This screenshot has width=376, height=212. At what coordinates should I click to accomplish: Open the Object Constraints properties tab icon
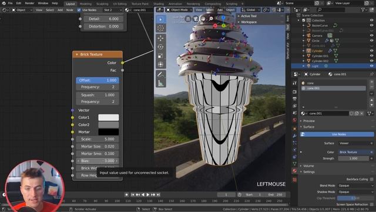(x=295, y=157)
